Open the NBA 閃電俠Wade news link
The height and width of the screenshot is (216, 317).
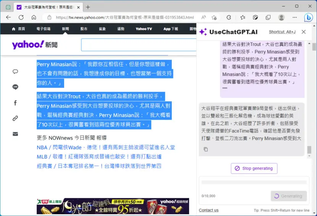[106, 147]
